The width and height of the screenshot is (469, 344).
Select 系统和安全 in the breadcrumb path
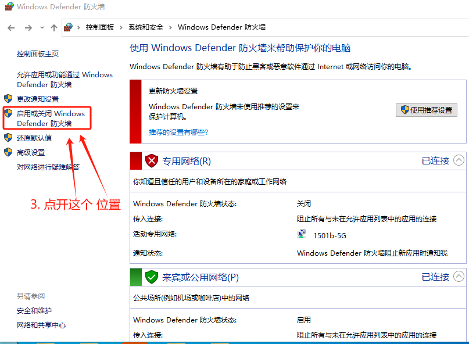click(x=146, y=27)
